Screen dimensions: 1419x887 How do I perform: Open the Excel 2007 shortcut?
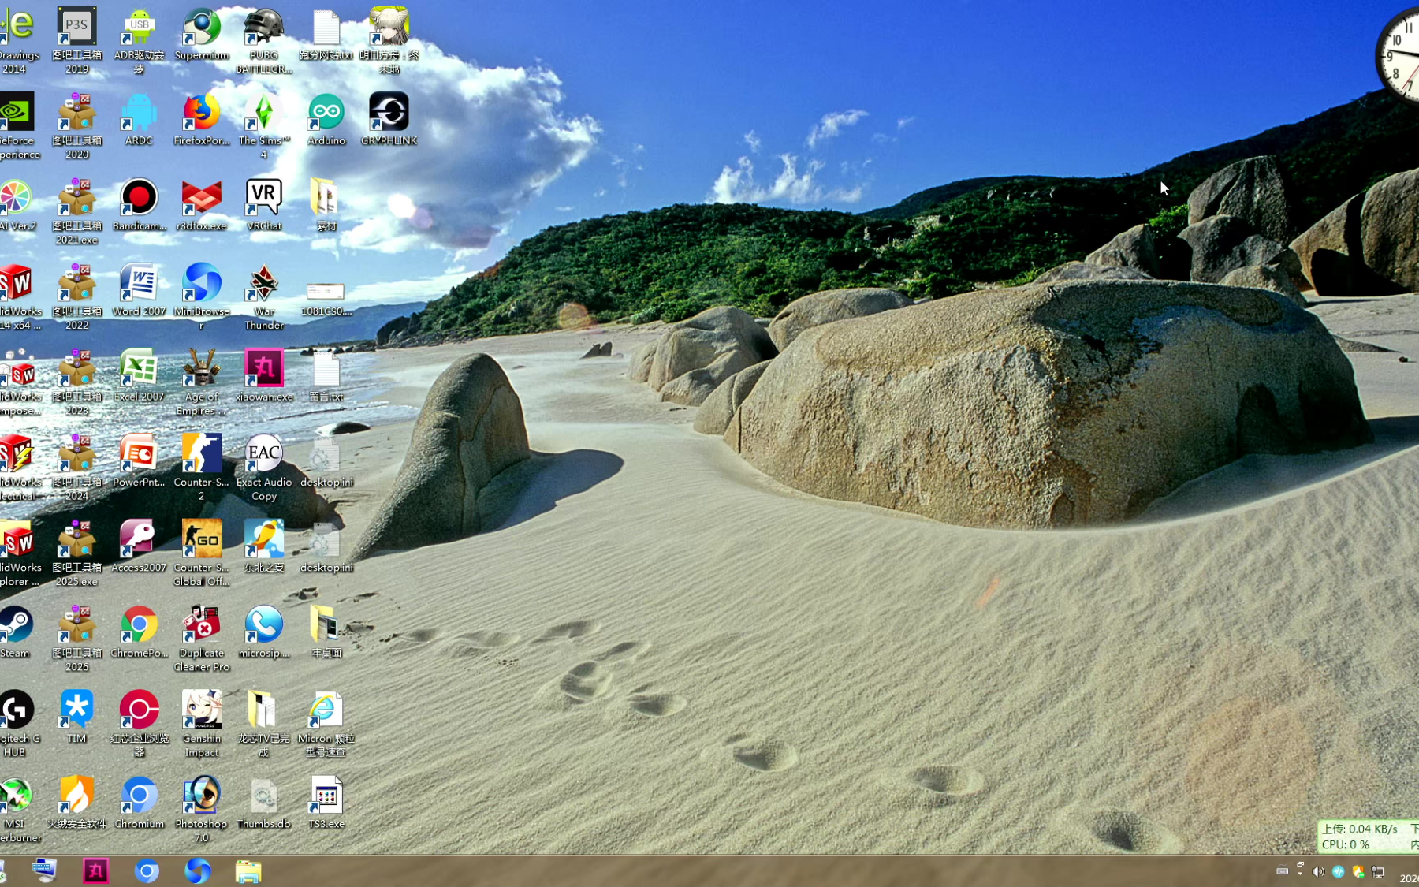point(139,369)
